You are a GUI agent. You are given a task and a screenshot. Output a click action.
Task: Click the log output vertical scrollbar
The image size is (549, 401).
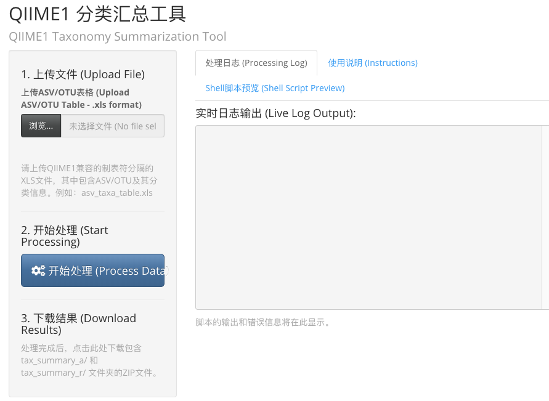545,217
